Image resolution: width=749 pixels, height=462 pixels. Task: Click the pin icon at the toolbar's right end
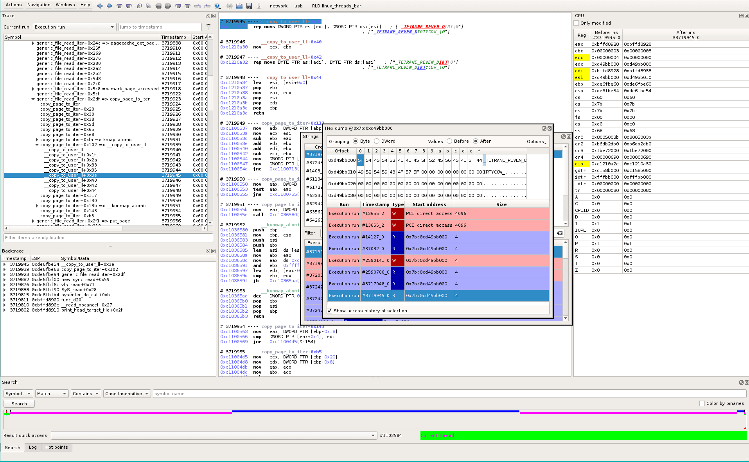pyautogui.click(x=259, y=6)
